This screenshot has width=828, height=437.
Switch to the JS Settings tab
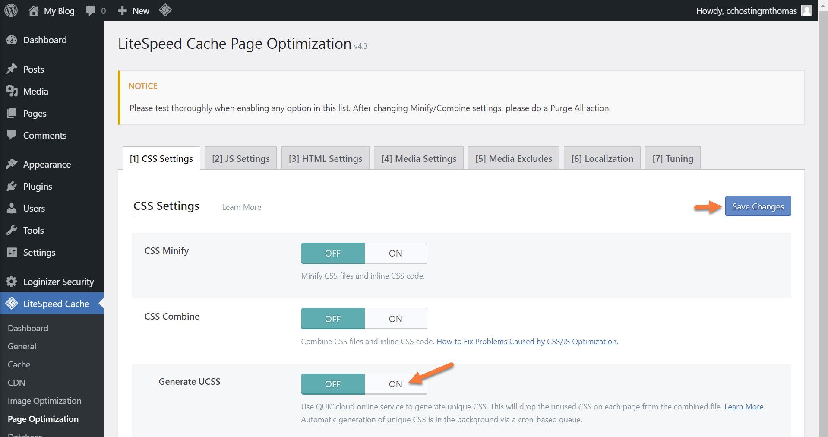(240, 159)
